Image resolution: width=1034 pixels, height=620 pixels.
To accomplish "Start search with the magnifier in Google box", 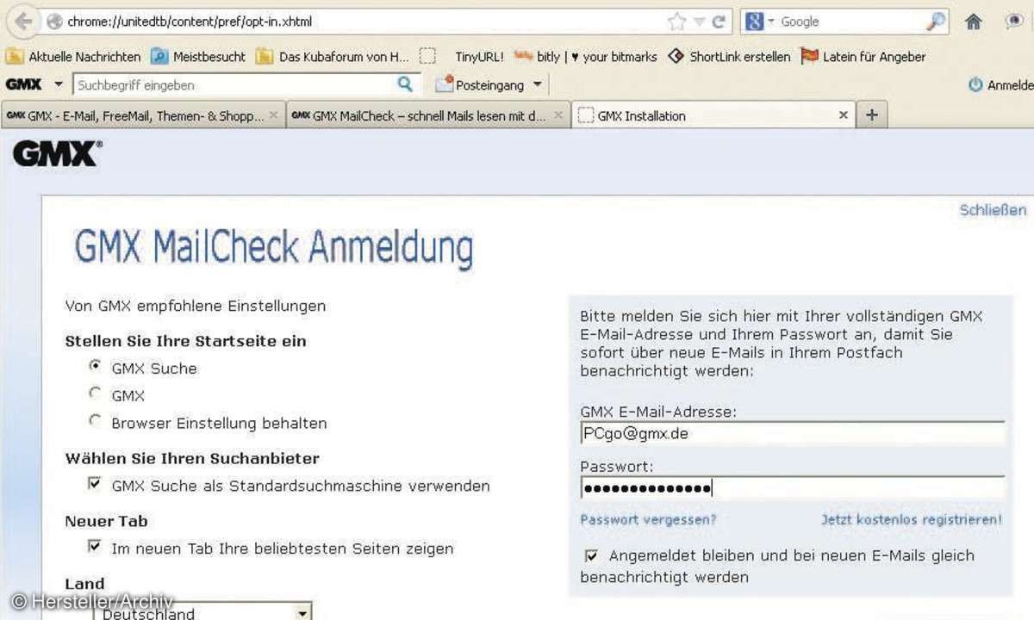I will coord(936,22).
